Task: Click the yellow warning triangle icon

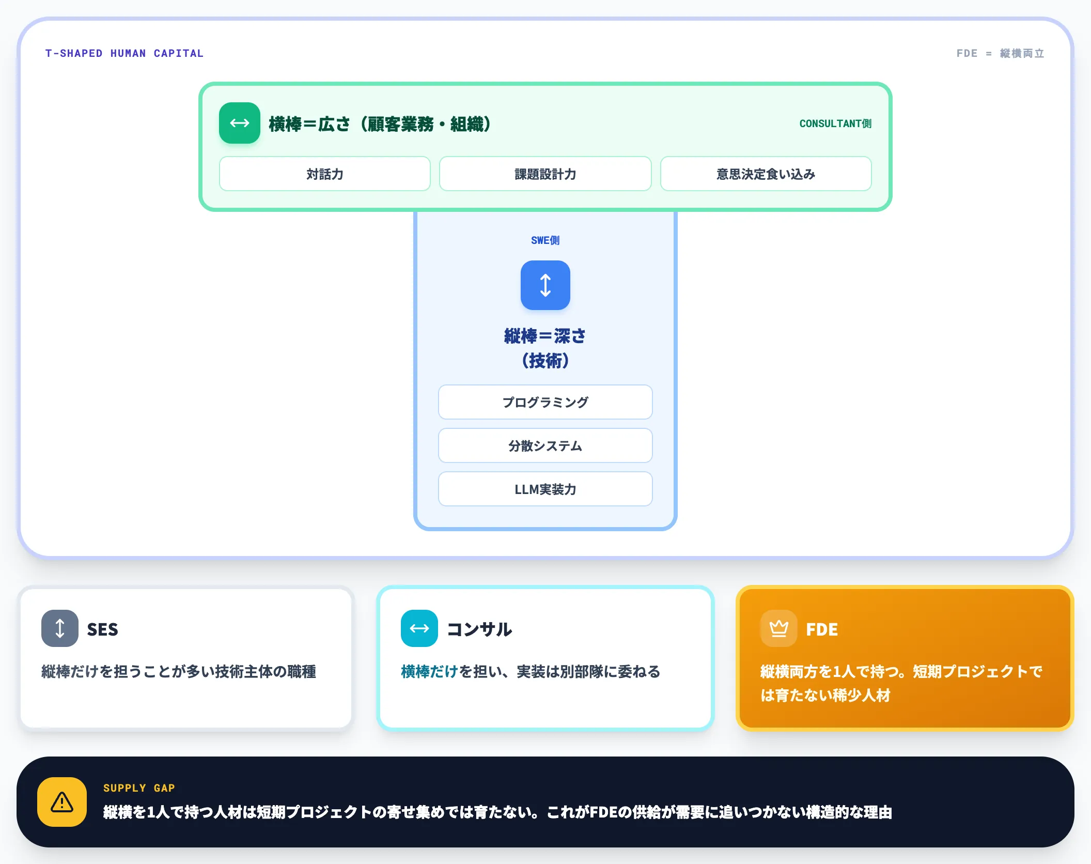Action: (62, 802)
